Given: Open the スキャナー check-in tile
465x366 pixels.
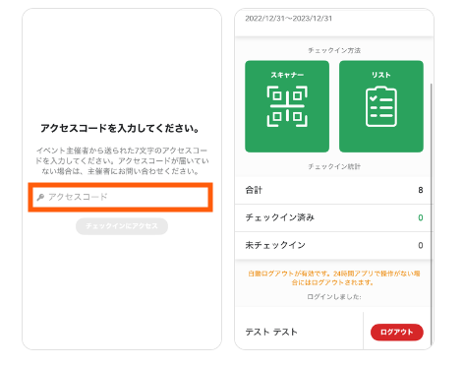Looking at the screenshot, I should 287,106.
